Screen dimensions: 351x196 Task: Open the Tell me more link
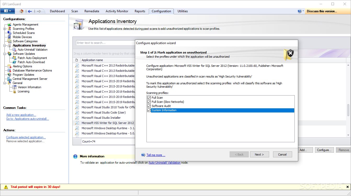coord(156,155)
